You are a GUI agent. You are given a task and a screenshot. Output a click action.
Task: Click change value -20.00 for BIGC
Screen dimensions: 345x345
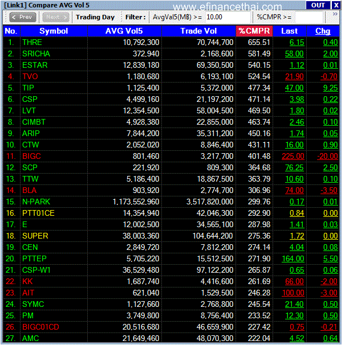[x=327, y=156]
